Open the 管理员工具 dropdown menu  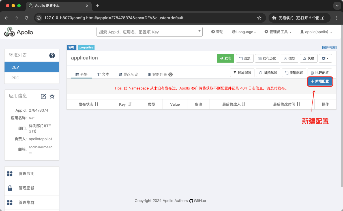click(x=278, y=32)
